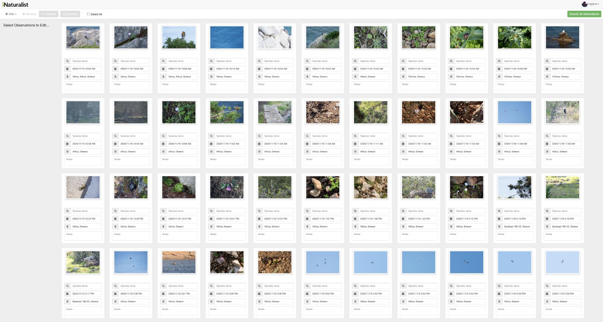Click the location field on the 2:17 PM card
The width and height of the screenshot is (603, 322).
pyautogui.click(x=86, y=302)
